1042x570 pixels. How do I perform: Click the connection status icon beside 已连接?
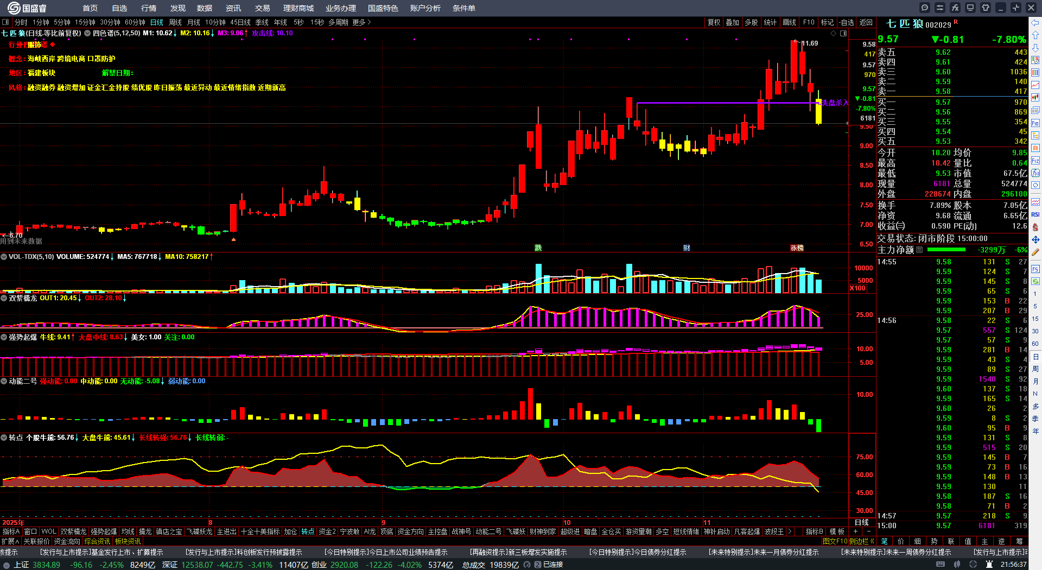click(x=537, y=565)
